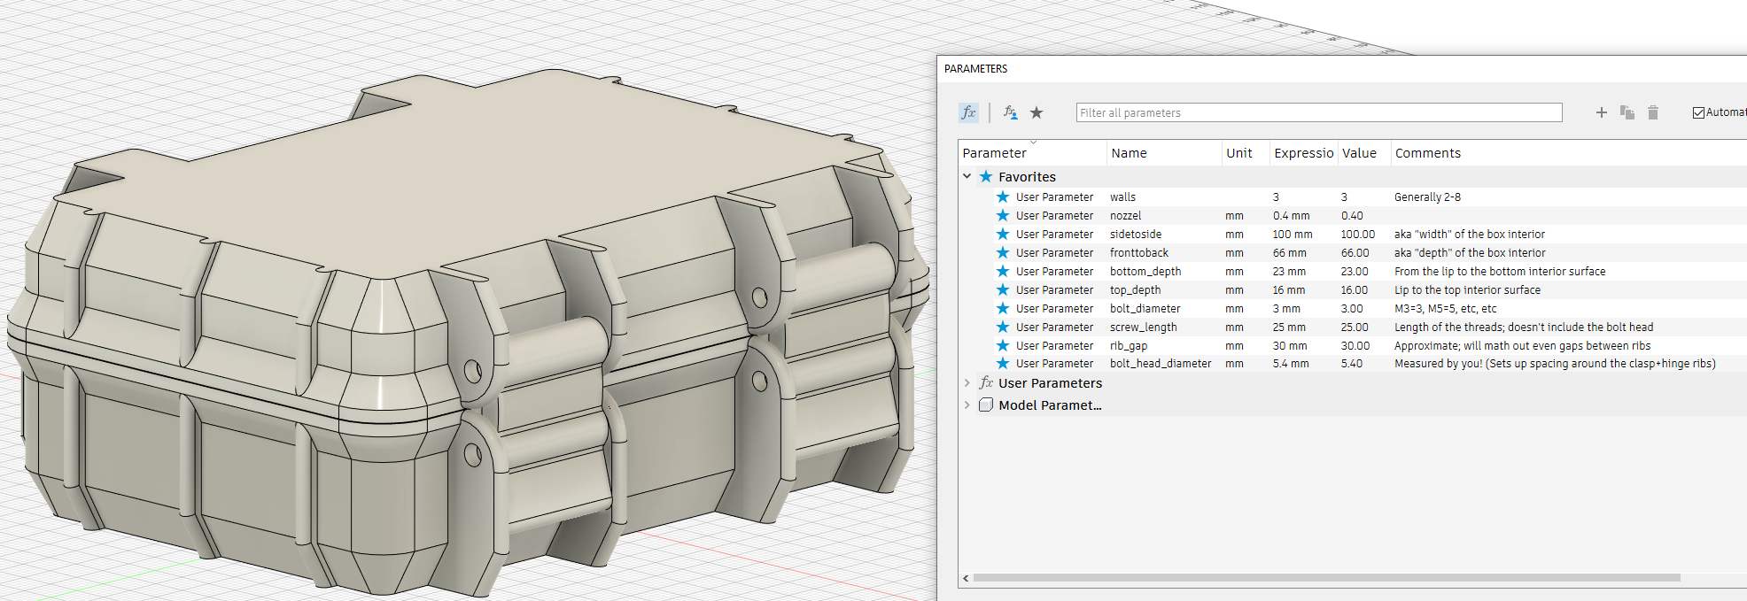This screenshot has height=601, width=1747.
Task: Click the horizontal scrollbar in parameters table
Action: pos(1325,578)
